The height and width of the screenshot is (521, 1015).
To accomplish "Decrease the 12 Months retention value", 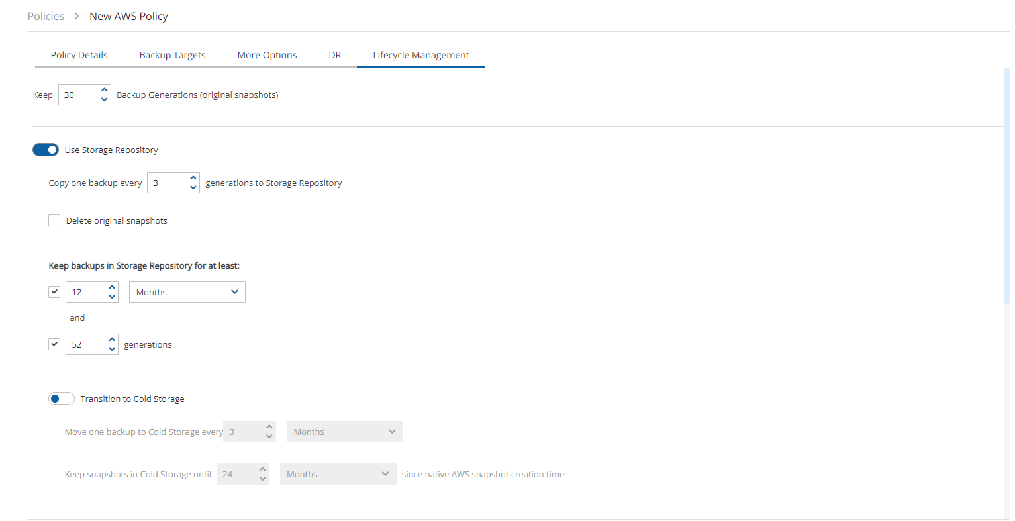I will [x=112, y=297].
